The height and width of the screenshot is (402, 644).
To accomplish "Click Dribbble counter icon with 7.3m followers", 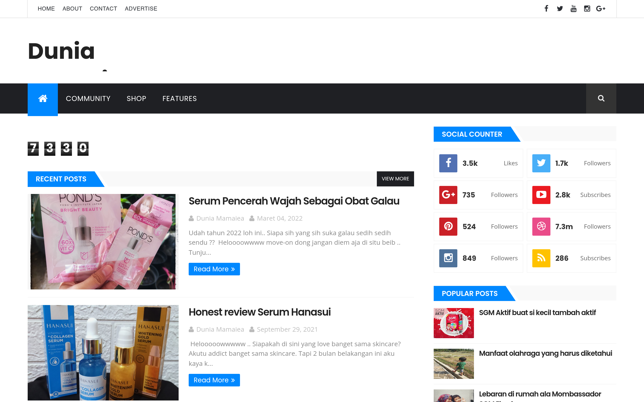I will click(x=541, y=226).
